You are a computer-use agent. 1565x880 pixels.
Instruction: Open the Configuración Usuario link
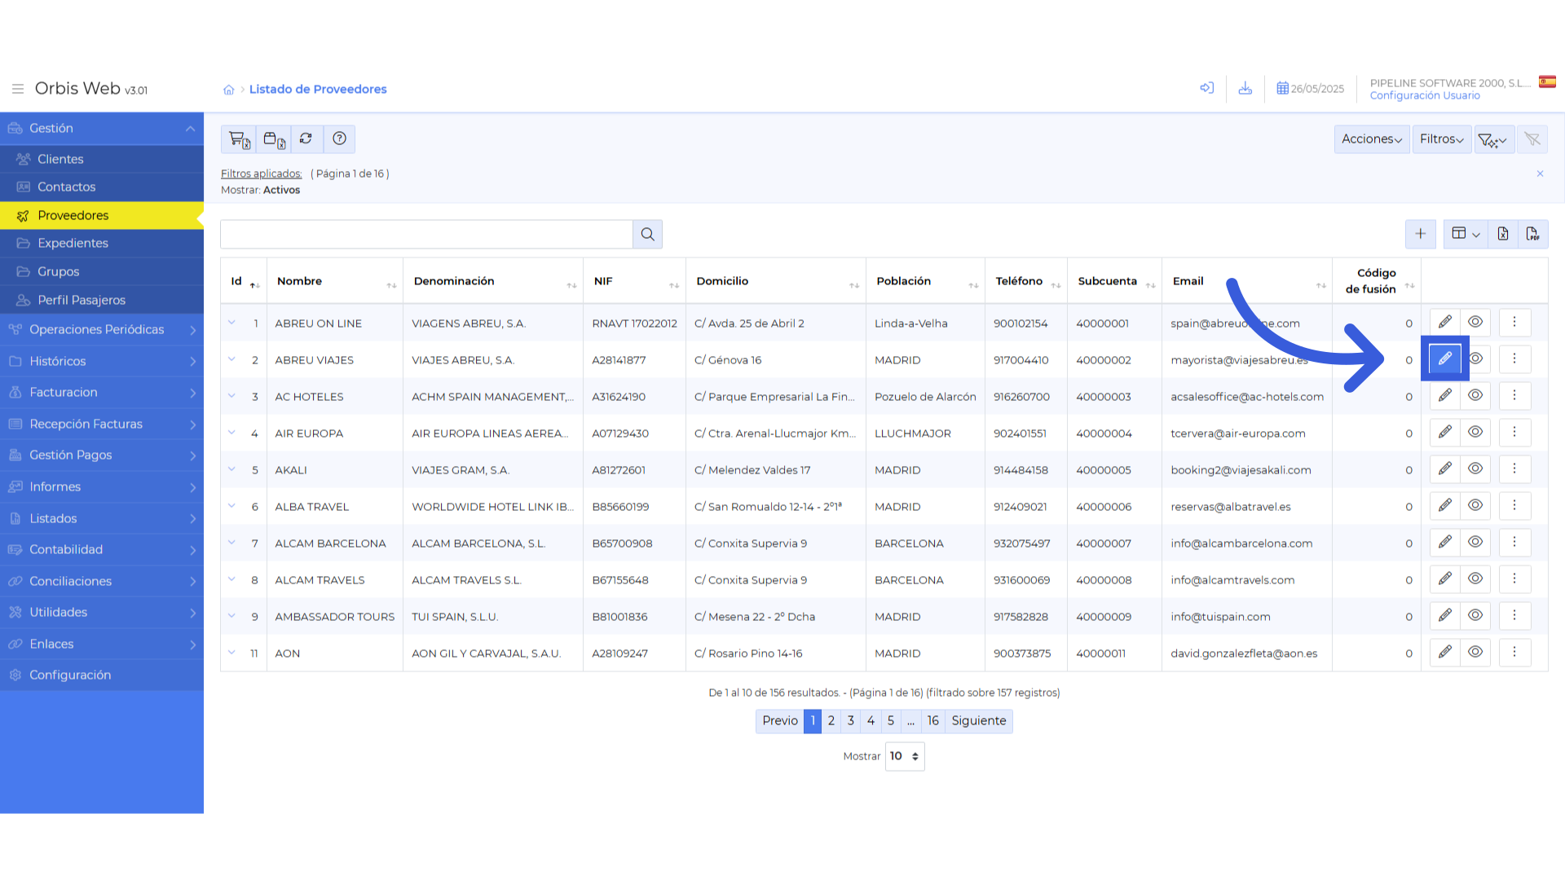click(x=1425, y=96)
